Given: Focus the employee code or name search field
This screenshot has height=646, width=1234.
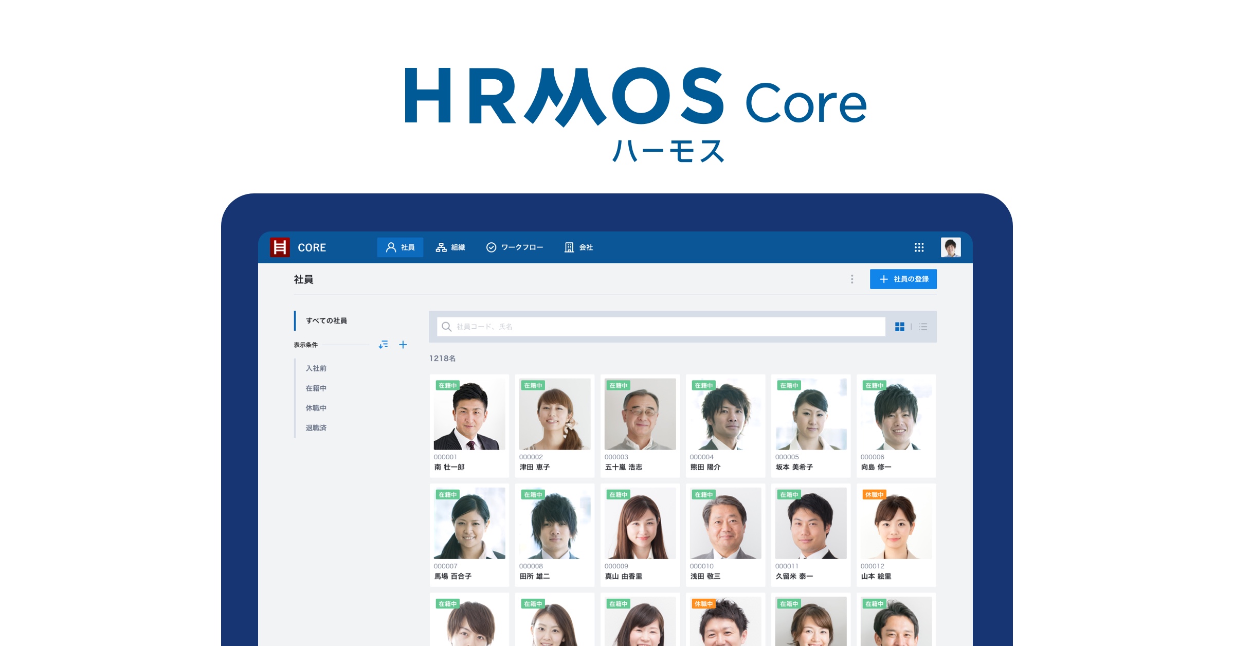Looking at the screenshot, I should (661, 327).
